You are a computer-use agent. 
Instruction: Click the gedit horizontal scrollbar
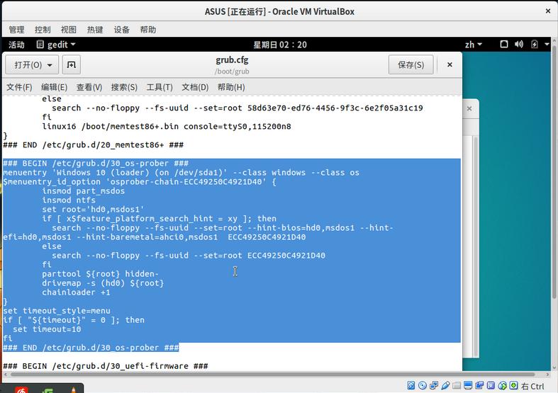tap(272, 375)
